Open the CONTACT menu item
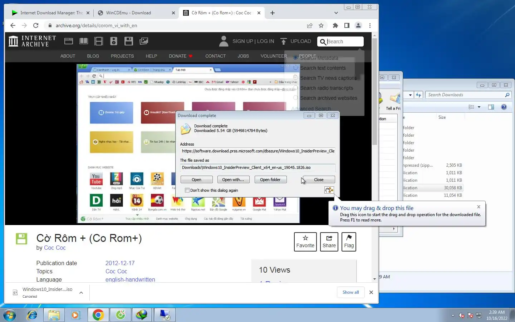The width and height of the screenshot is (515, 322). coord(215,56)
